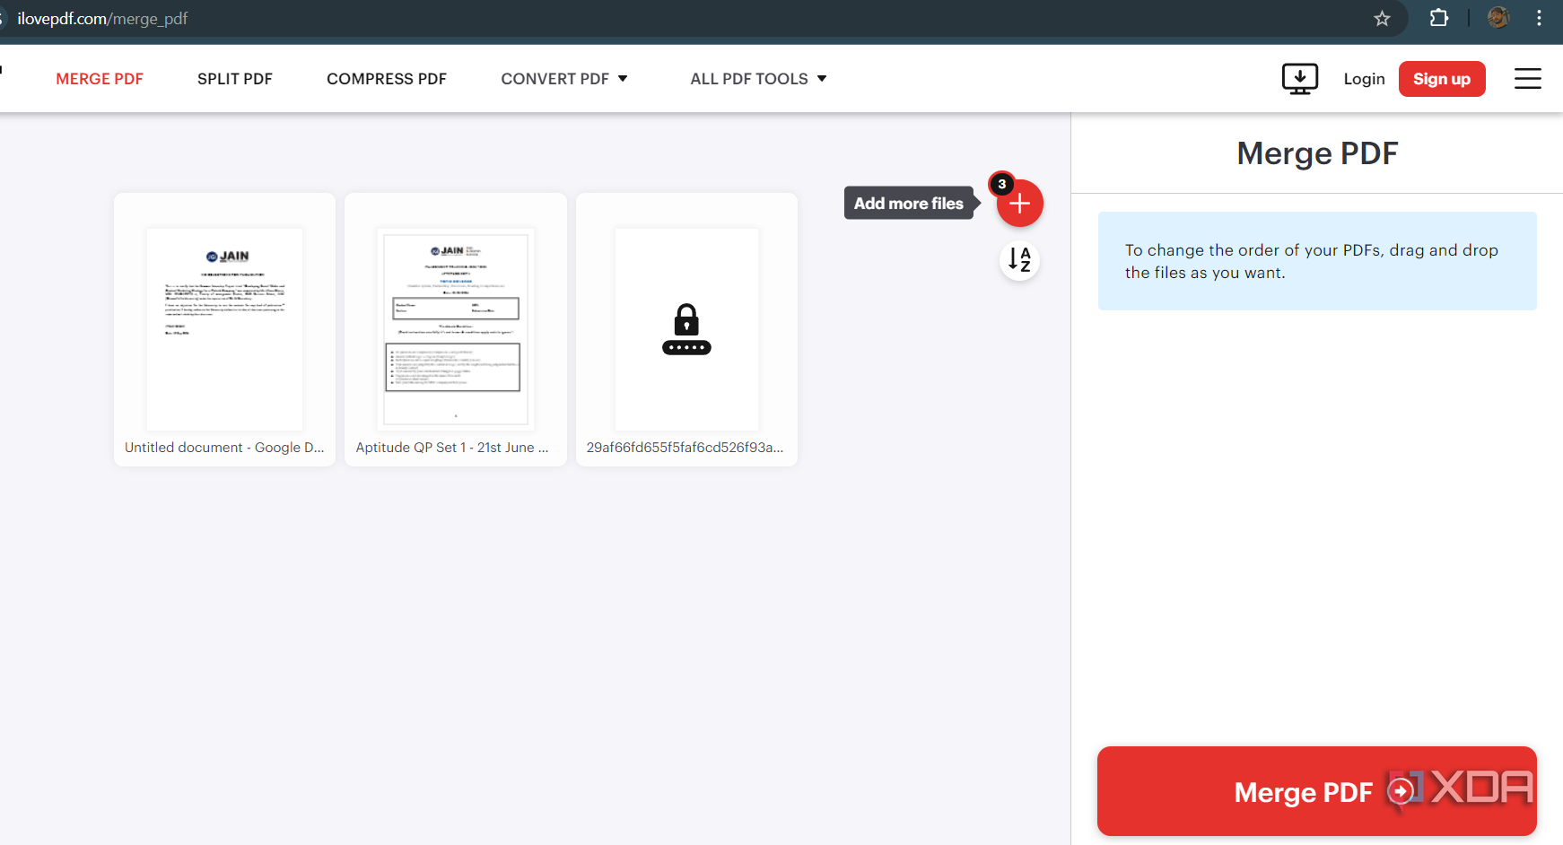Expand the Convert PDF dropdown
Viewport: 1563px width, 845px height.
coord(564,79)
